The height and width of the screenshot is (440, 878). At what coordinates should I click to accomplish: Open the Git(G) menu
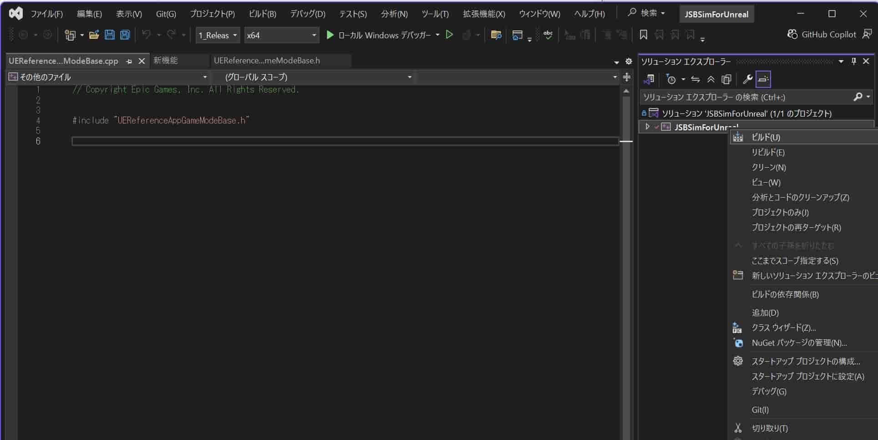click(x=166, y=14)
